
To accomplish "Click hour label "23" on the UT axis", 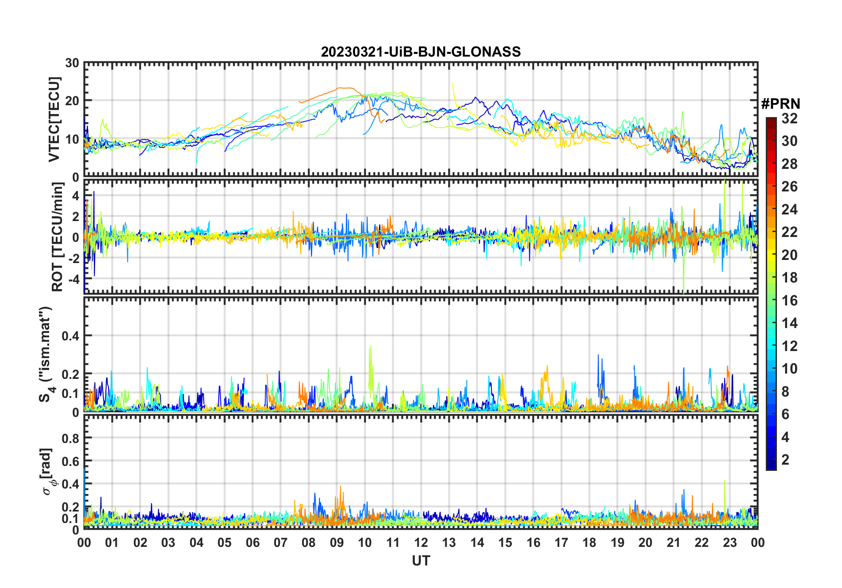I will (730, 542).
